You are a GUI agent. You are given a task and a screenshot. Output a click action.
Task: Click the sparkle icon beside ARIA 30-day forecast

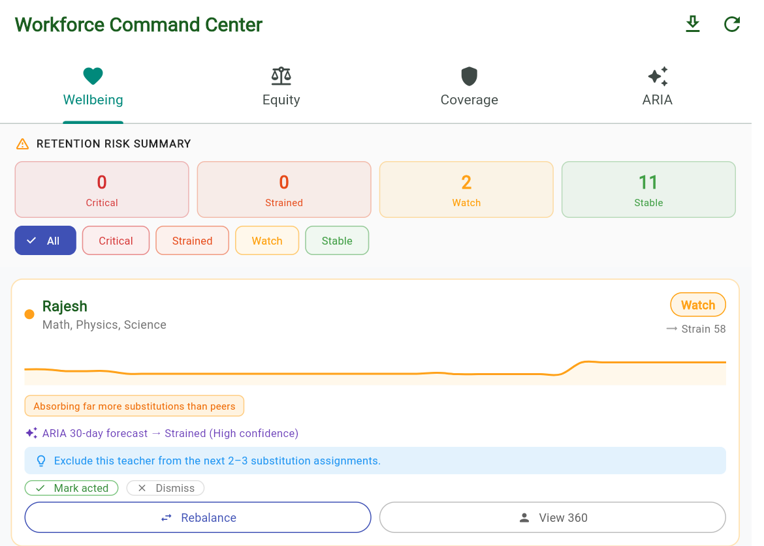(31, 432)
